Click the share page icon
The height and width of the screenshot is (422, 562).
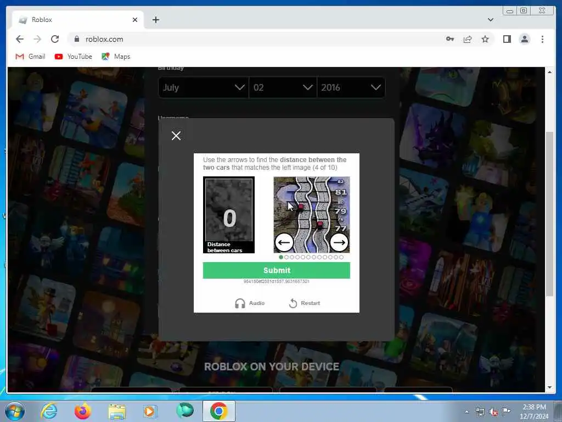pos(468,39)
